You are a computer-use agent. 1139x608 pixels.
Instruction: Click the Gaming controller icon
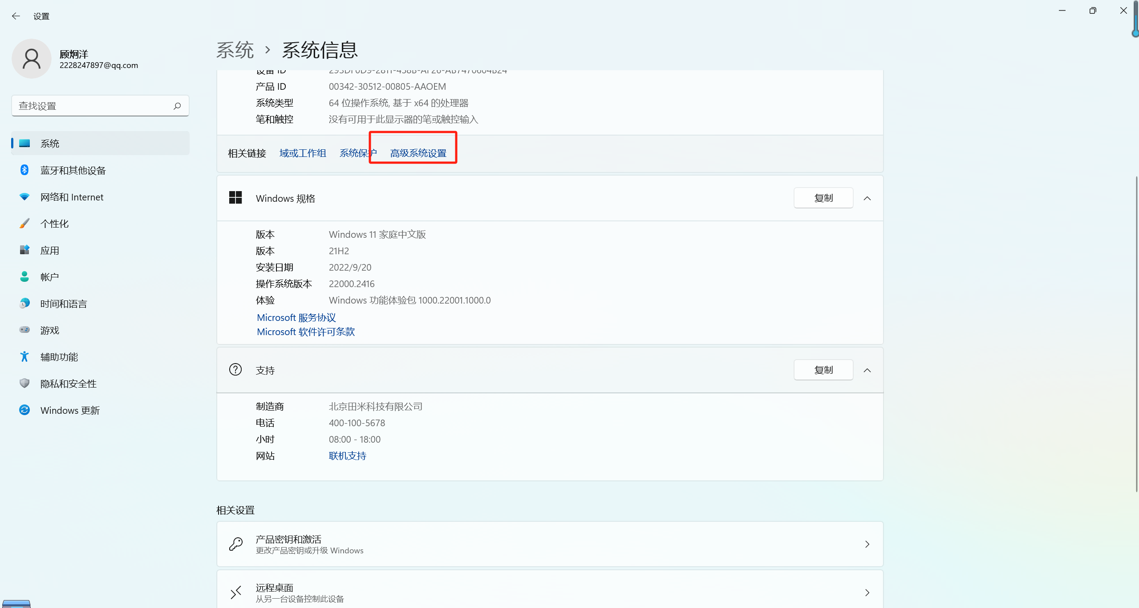(24, 330)
